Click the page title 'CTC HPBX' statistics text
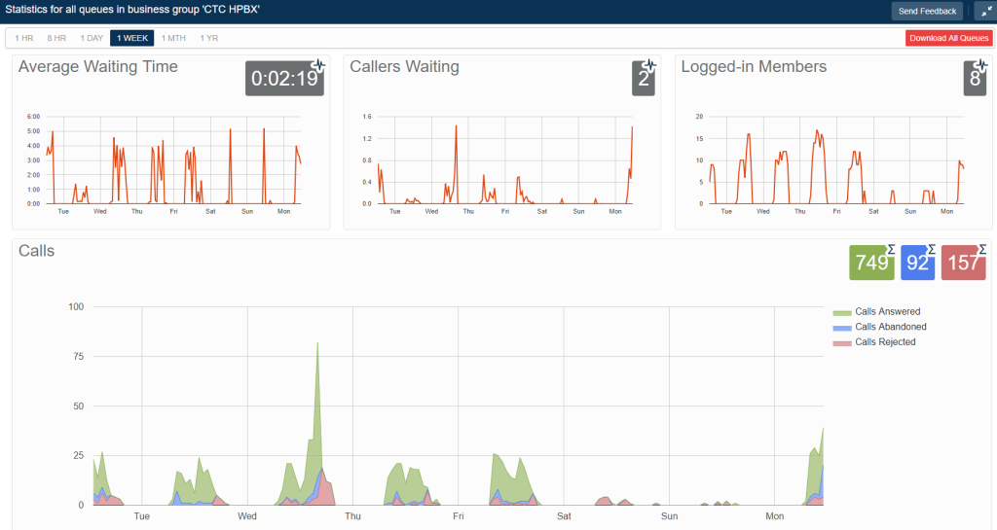The width and height of the screenshot is (997, 530). pos(132,10)
